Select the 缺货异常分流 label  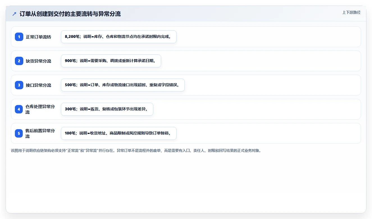38,61
